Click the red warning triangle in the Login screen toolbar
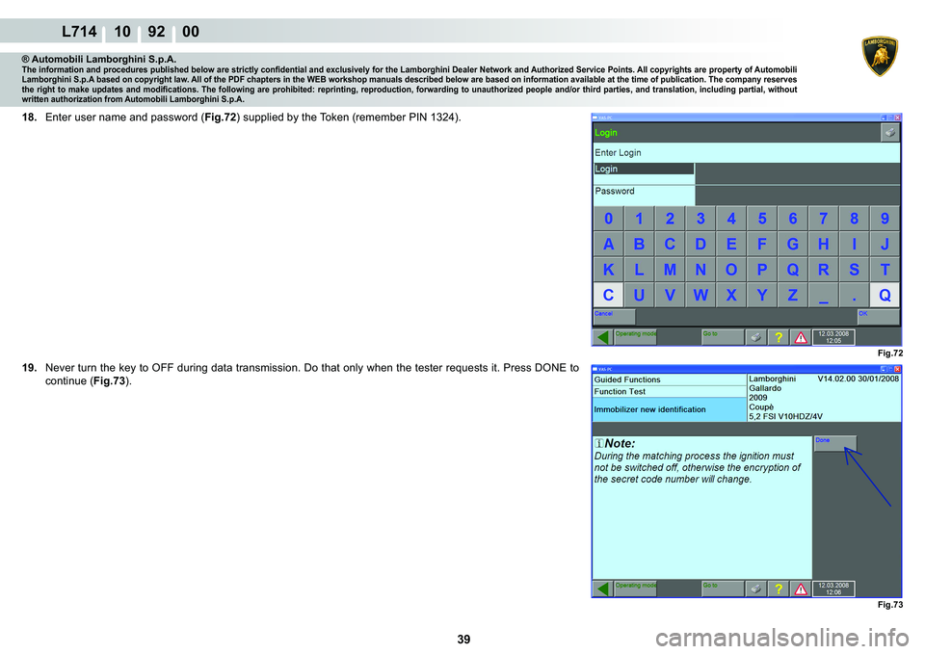 (x=801, y=337)
